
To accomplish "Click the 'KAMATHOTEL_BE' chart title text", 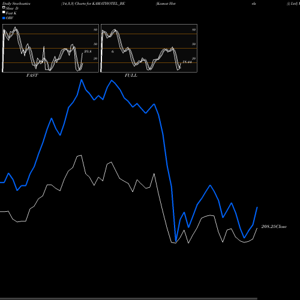I will pyautogui.click(x=109, y=4).
